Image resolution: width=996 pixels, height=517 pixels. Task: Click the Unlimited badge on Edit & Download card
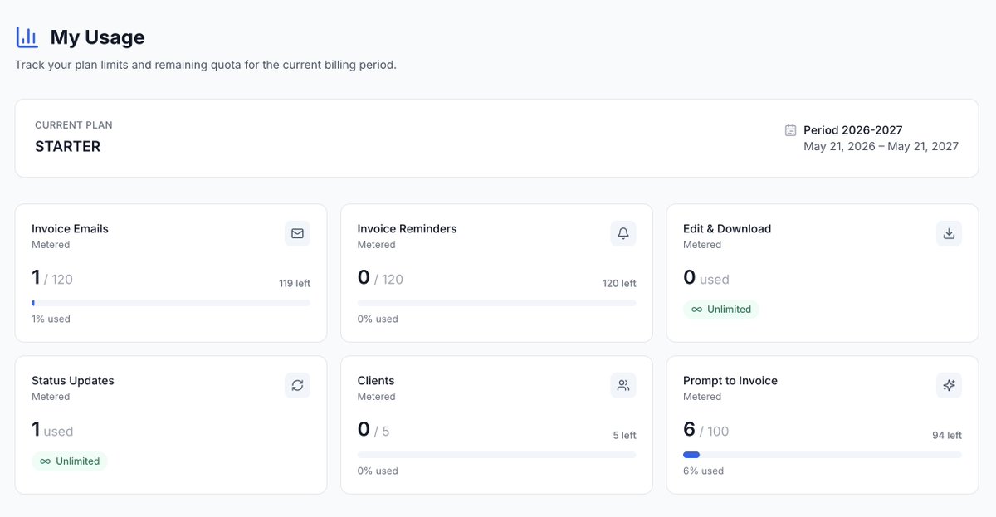[720, 310]
